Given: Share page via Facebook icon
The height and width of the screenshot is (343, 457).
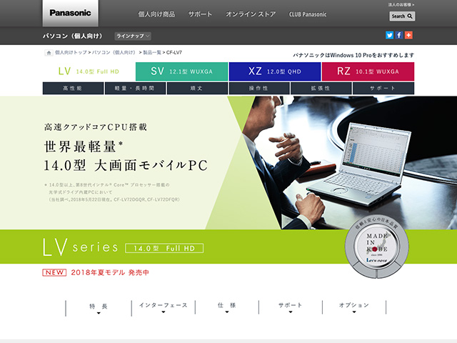Looking at the screenshot, I should (x=399, y=35).
